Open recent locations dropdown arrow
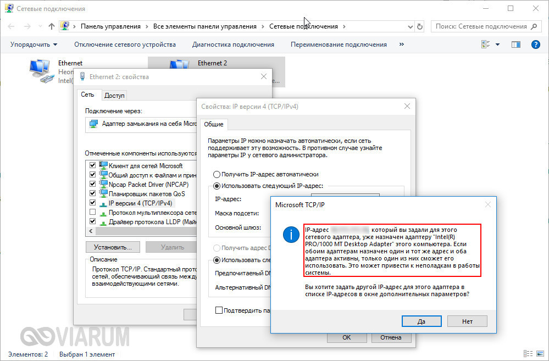Viewport: 549px width, 361px height. click(x=40, y=26)
